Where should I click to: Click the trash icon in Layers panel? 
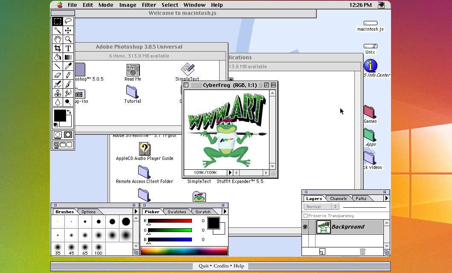[x=362, y=251]
